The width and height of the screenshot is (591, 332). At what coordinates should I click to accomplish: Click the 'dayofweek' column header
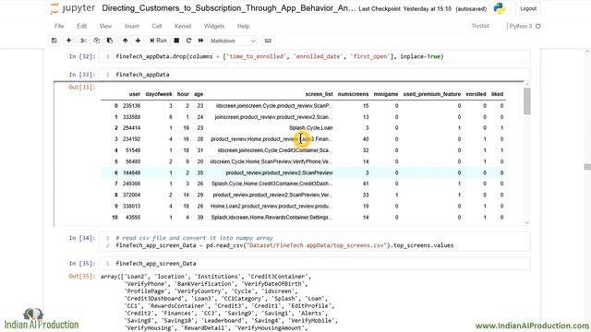(159, 94)
